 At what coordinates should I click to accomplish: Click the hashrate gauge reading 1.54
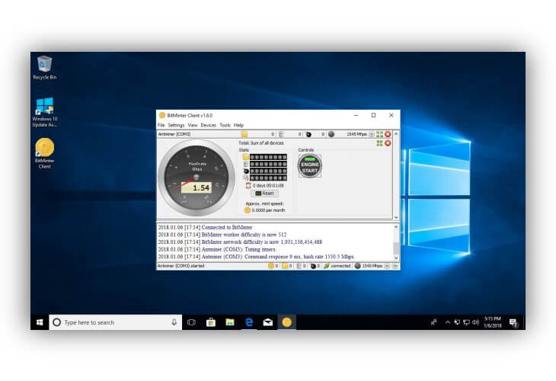tap(197, 178)
